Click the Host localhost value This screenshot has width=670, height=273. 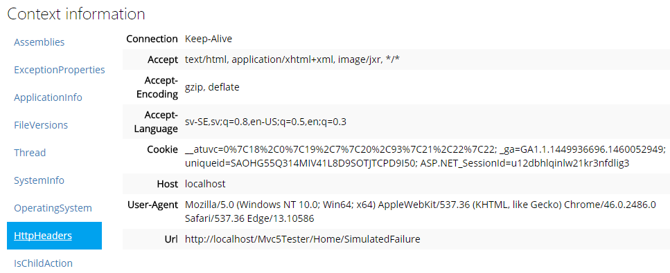[205, 184]
